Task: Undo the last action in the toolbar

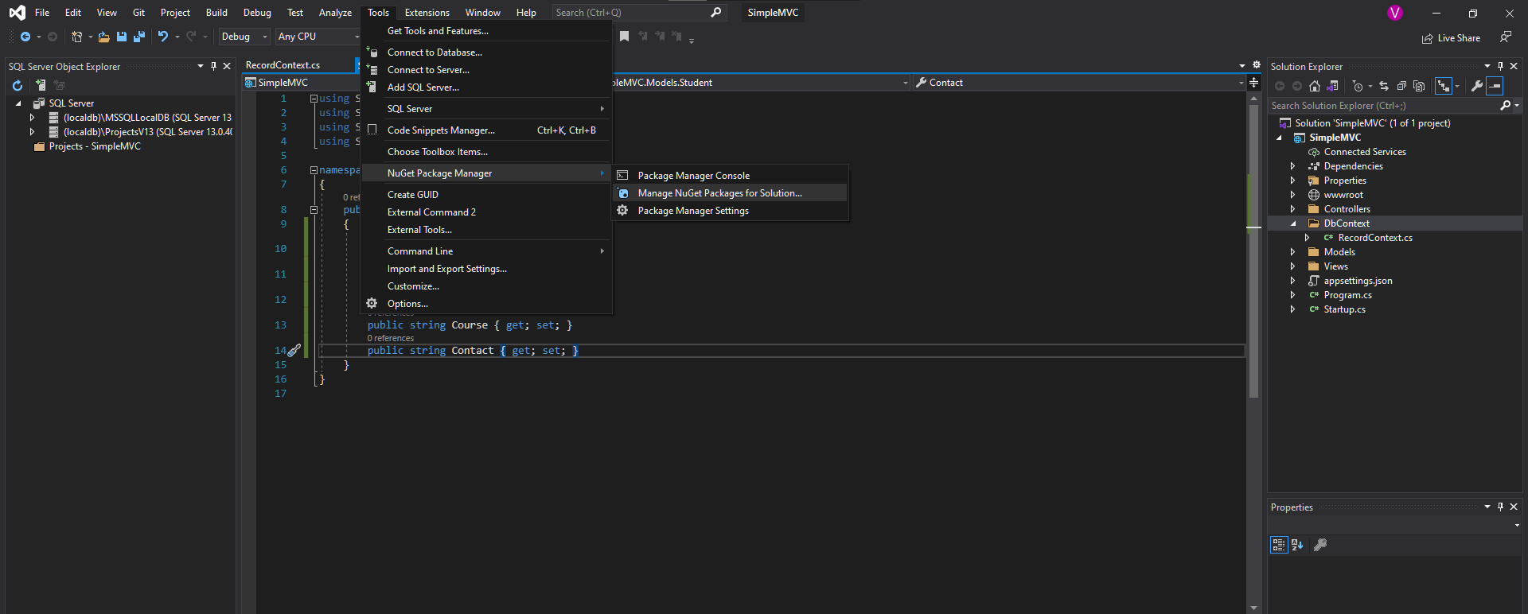Action: coord(163,37)
